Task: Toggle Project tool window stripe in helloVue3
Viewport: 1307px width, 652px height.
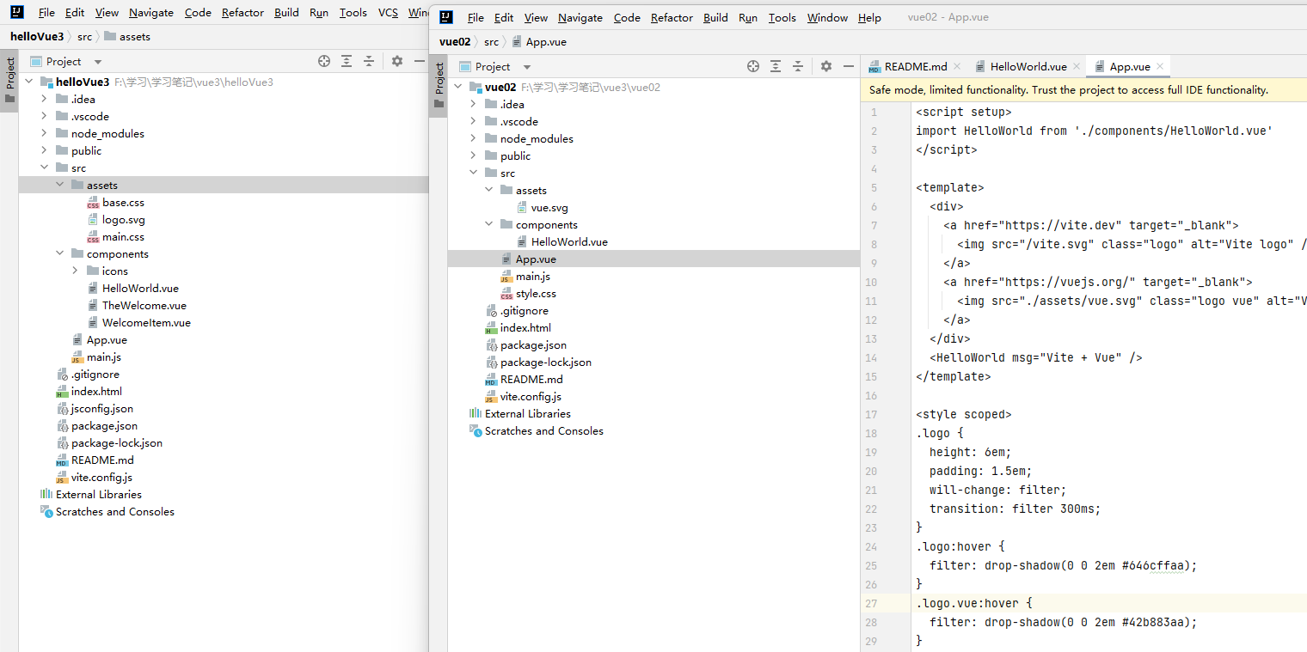Action: 9,80
